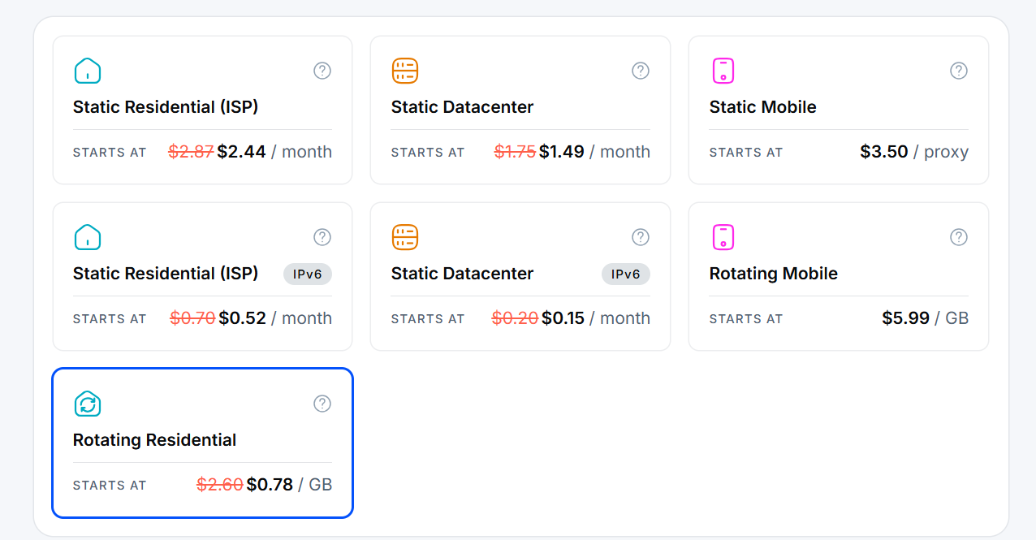Screen dimensions: 1036x540
Task: Click the IPv6 badge on the Static Datacenter card
Action: tap(626, 274)
